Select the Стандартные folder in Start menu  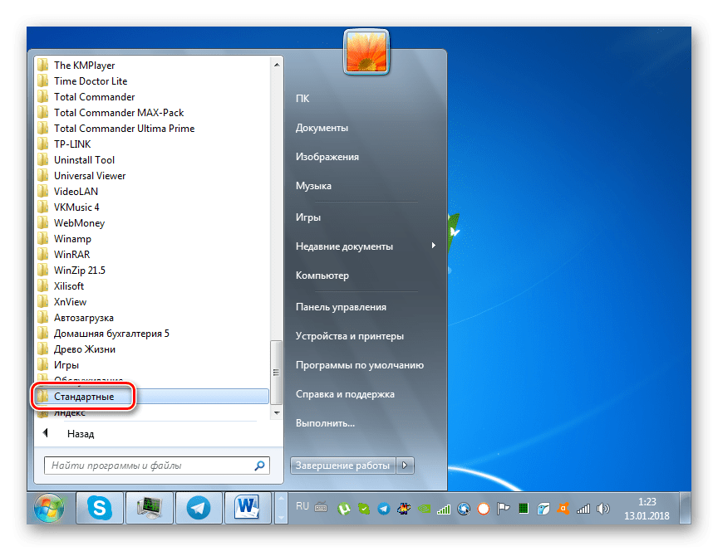(84, 396)
